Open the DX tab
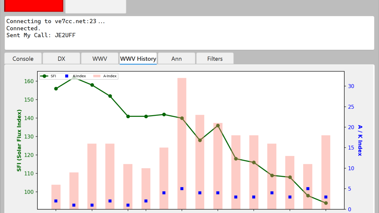 point(61,59)
